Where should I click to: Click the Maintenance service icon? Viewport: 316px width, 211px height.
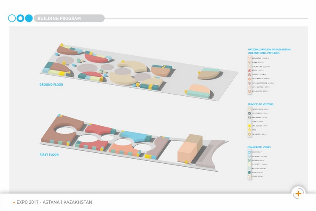249,117
